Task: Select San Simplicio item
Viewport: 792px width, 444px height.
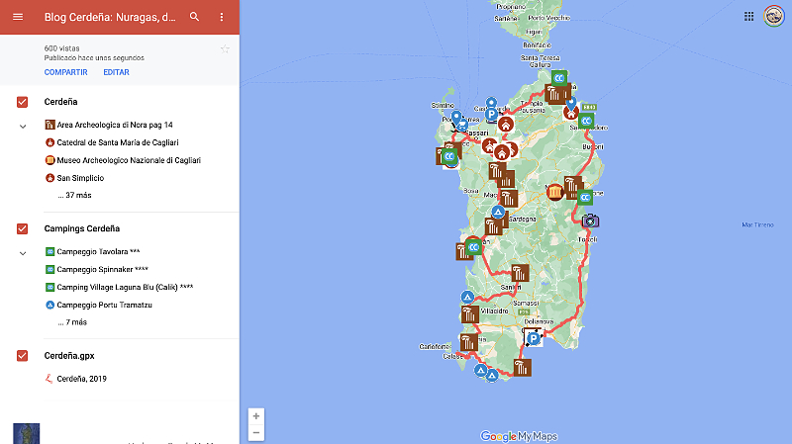Action: (80, 178)
